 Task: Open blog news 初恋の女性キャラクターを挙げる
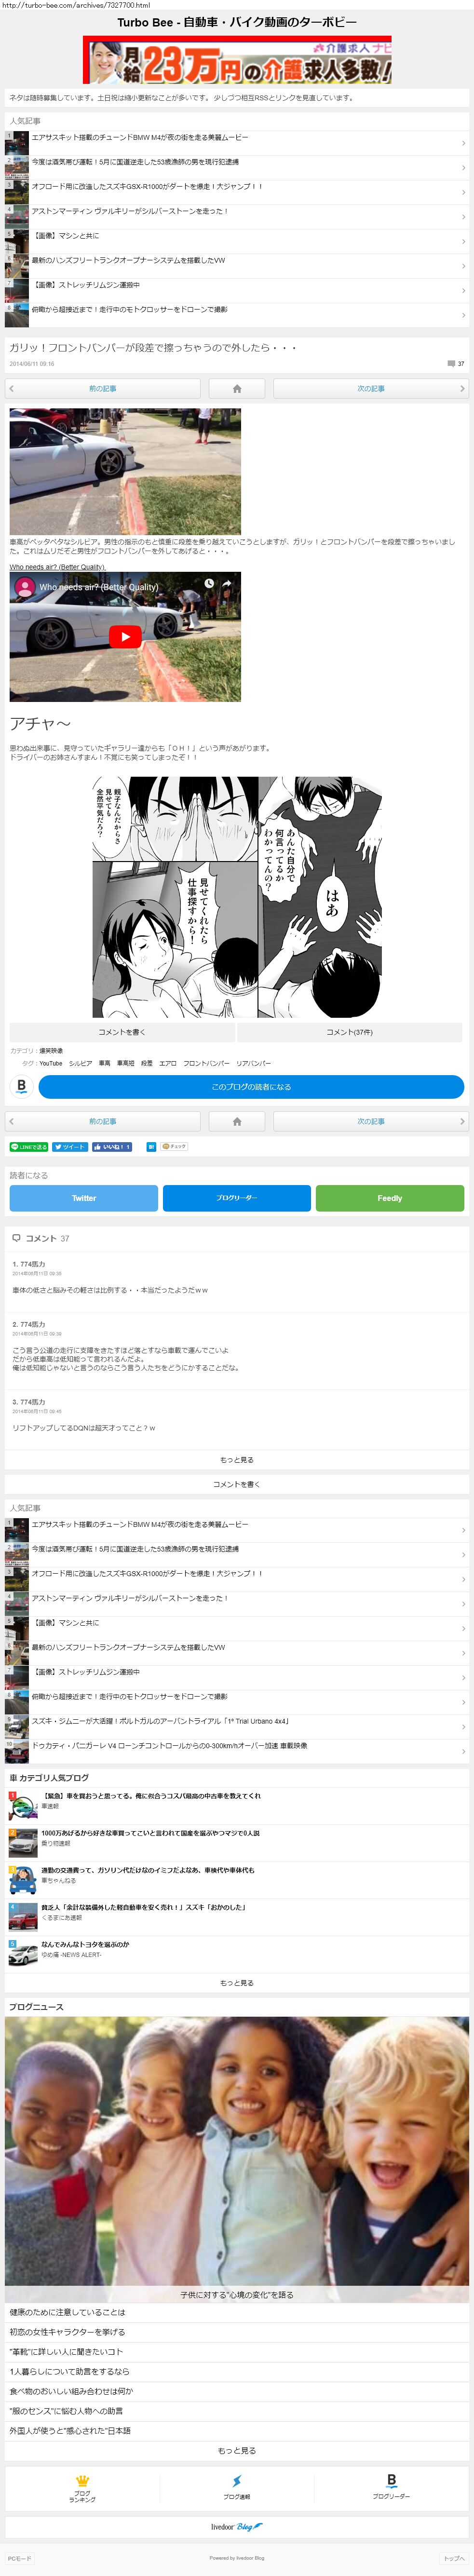tap(237, 2331)
